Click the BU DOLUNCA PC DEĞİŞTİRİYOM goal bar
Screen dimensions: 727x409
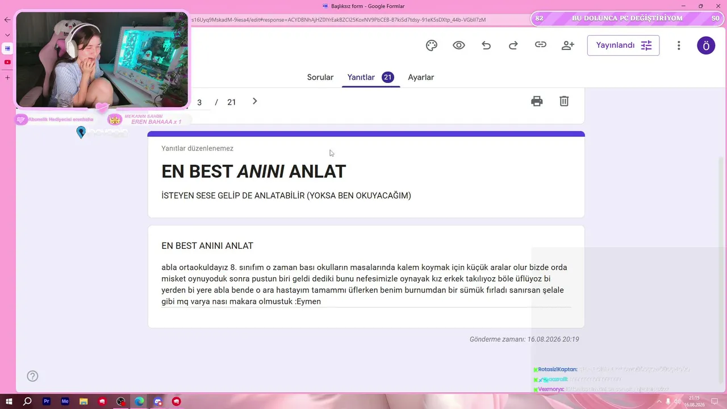[x=627, y=18]
